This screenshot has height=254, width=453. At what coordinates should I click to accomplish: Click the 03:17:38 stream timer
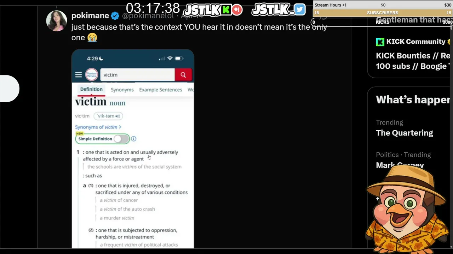point(153,8)
